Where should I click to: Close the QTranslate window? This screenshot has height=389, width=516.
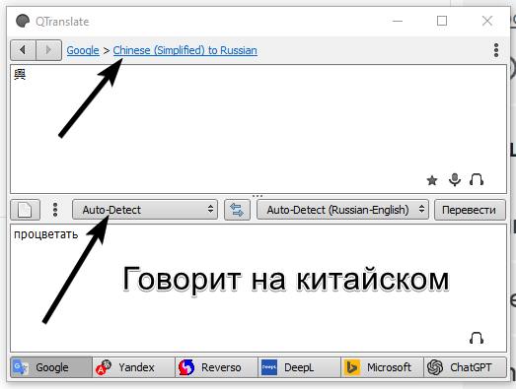click(487, 21)
